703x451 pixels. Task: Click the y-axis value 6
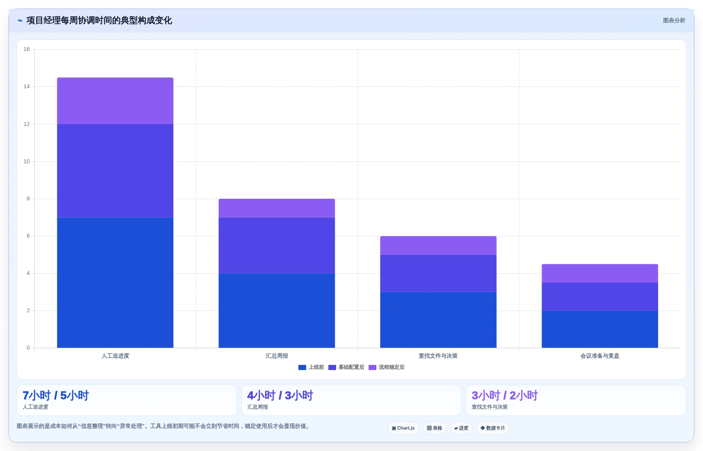[28, 236]
